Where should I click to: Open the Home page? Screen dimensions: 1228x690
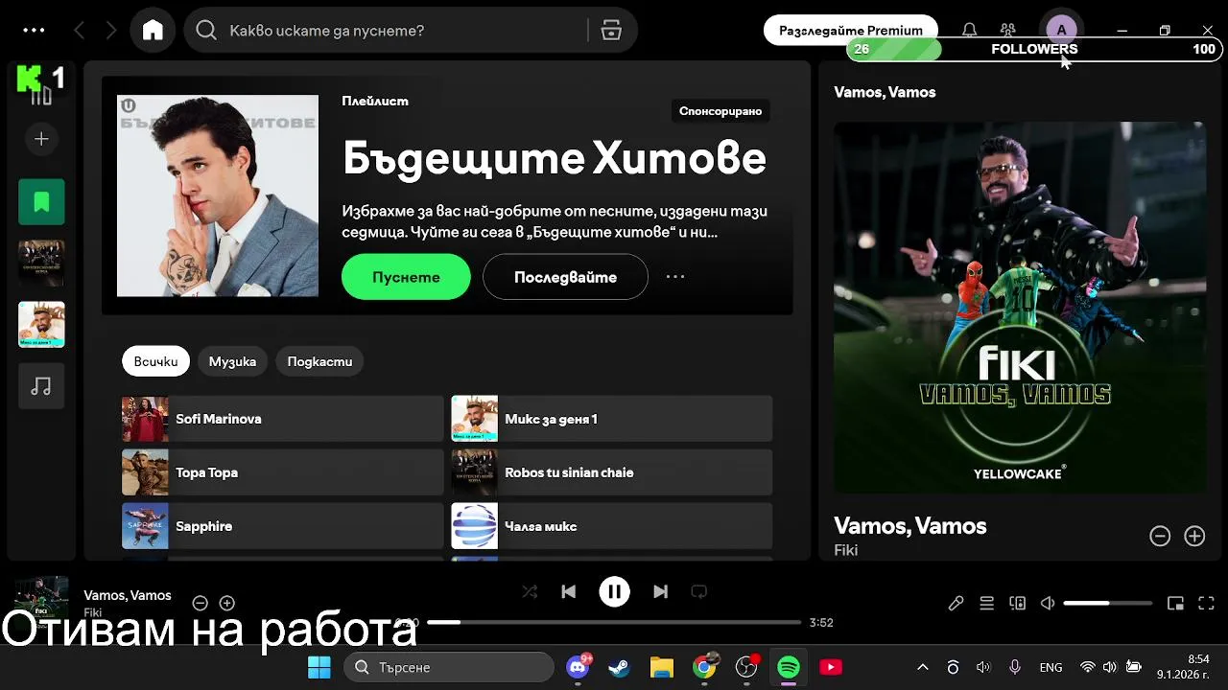[x=153, y=31]
